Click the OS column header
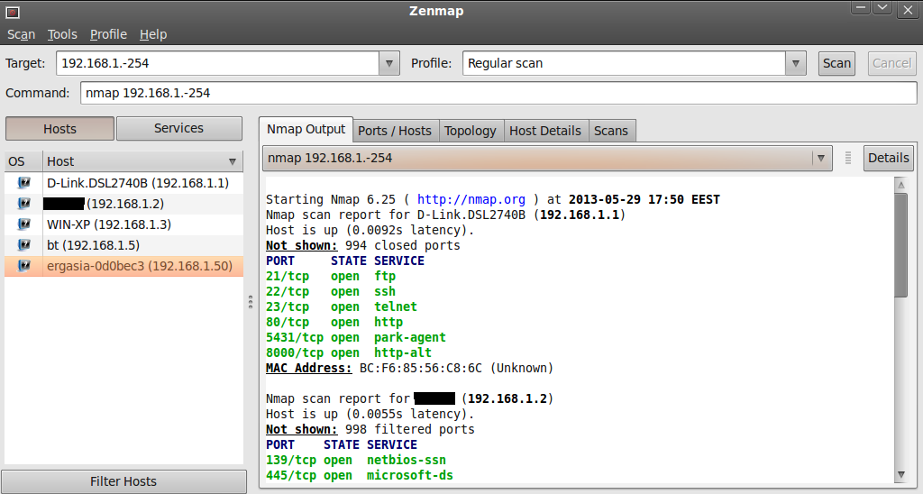This screenshot has width=923, height=494. point(23,161)
